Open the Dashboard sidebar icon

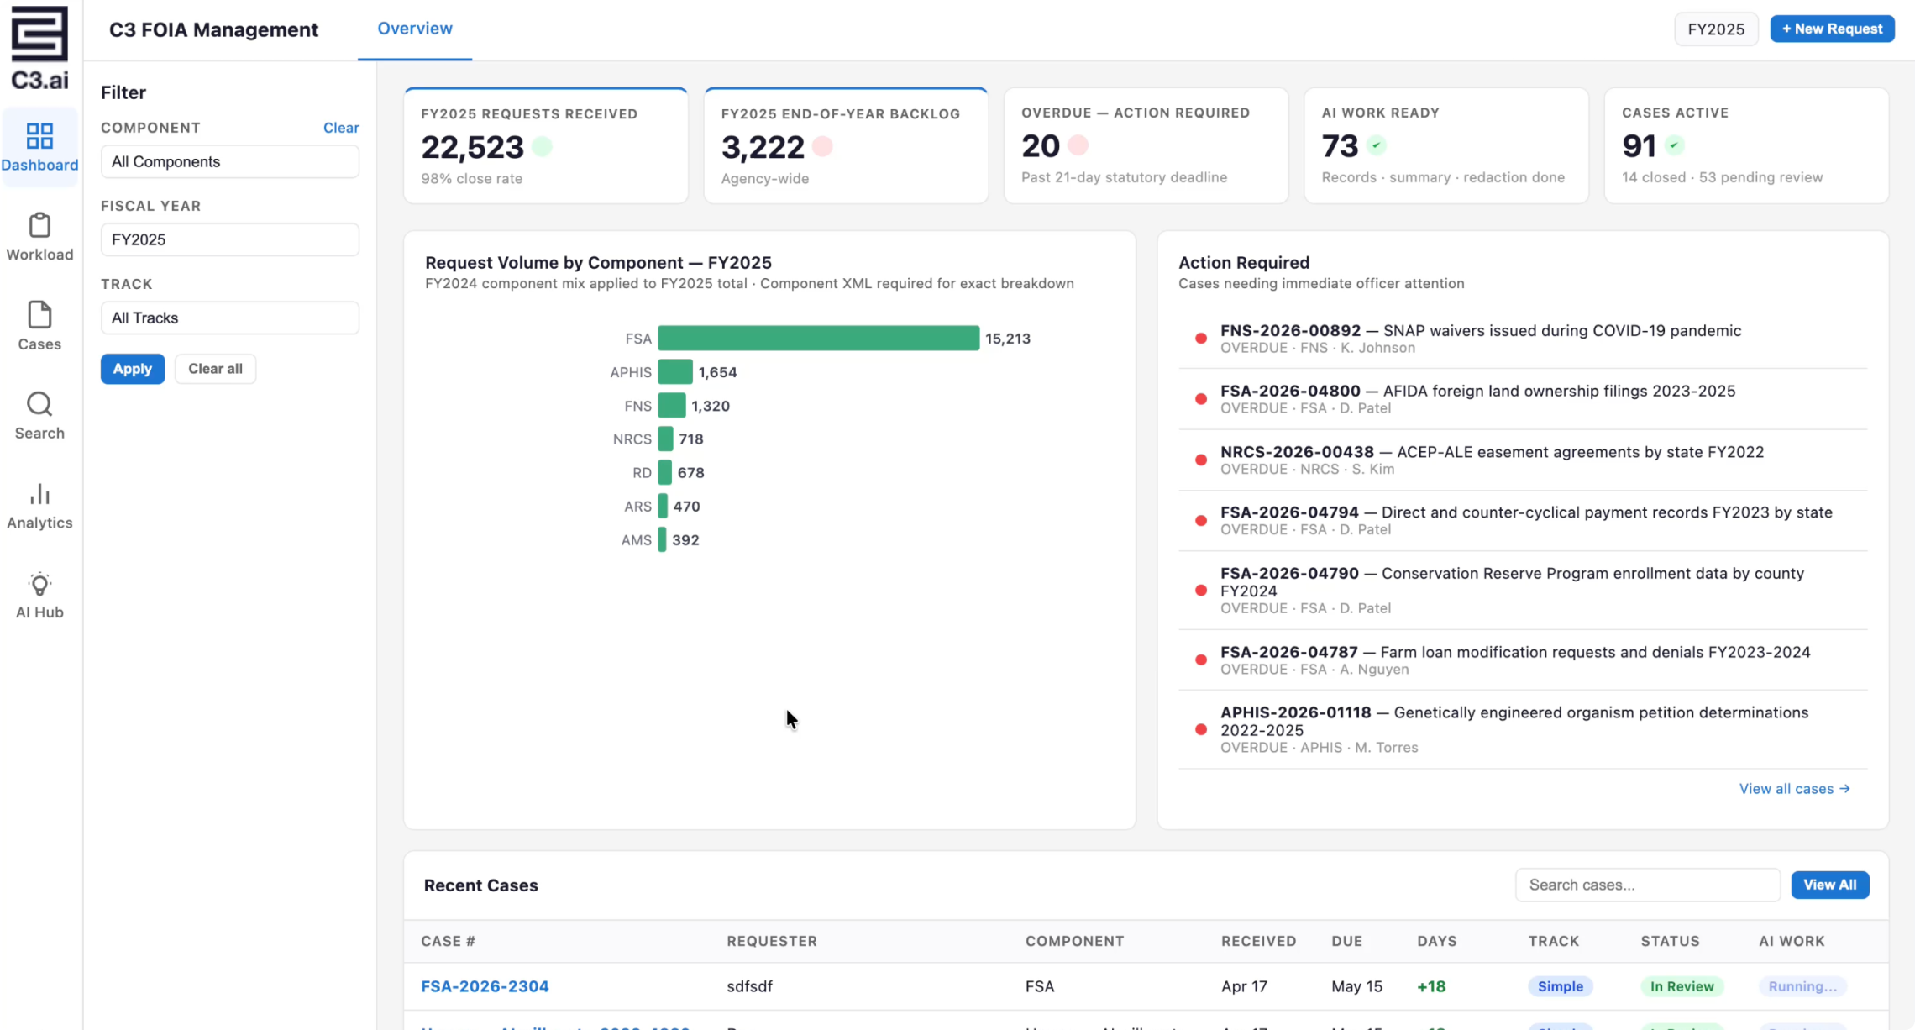pyautogui.click(x=39, y=136)
